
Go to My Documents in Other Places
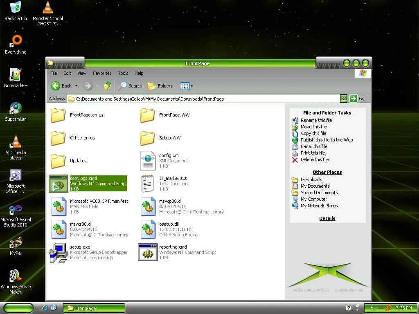[315, 186]
